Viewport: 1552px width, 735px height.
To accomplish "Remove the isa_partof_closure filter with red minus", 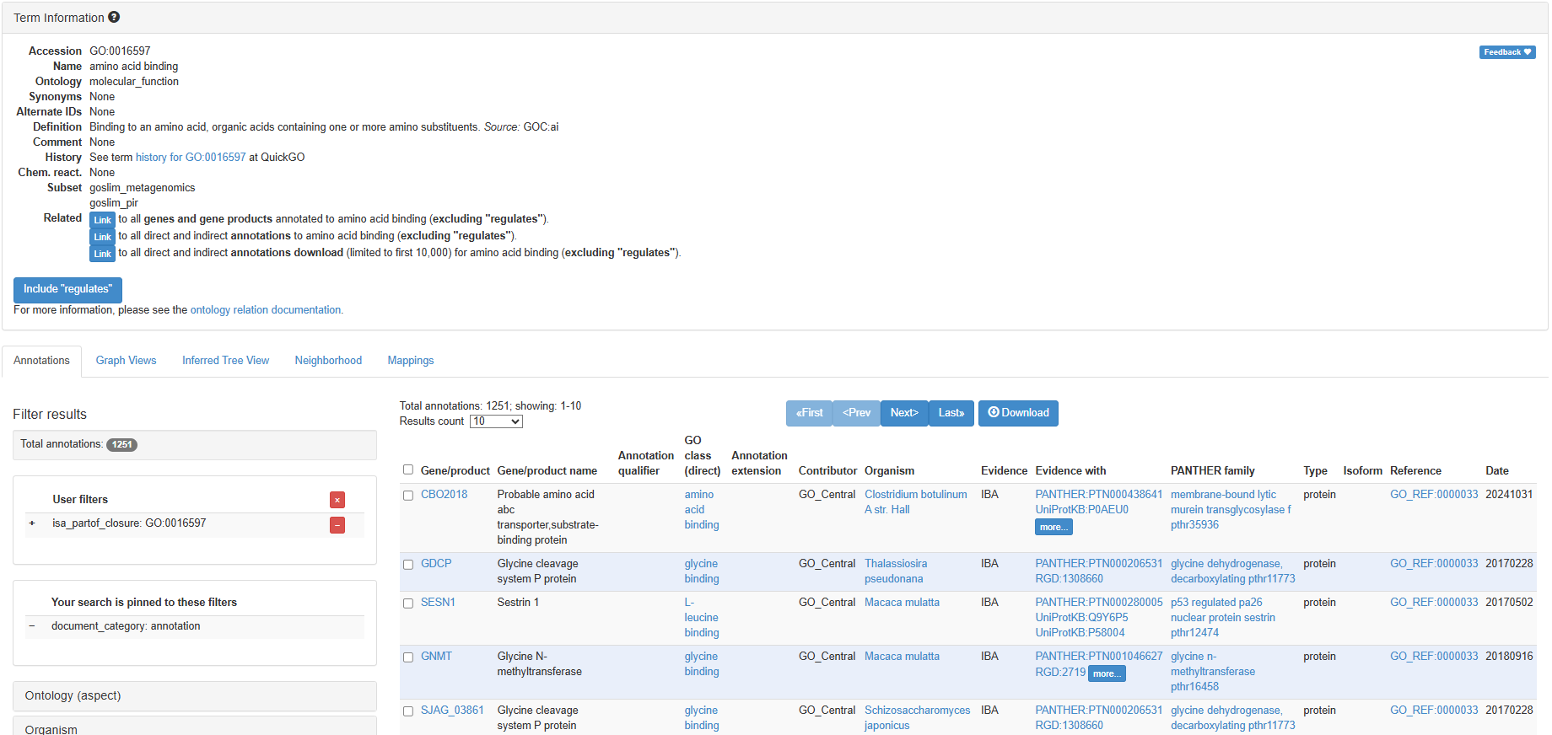I will click(337, 525).
